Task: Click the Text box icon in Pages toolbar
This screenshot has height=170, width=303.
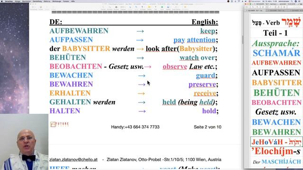Action: tap(156, 7)
